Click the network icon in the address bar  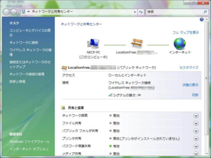(23, 12)
